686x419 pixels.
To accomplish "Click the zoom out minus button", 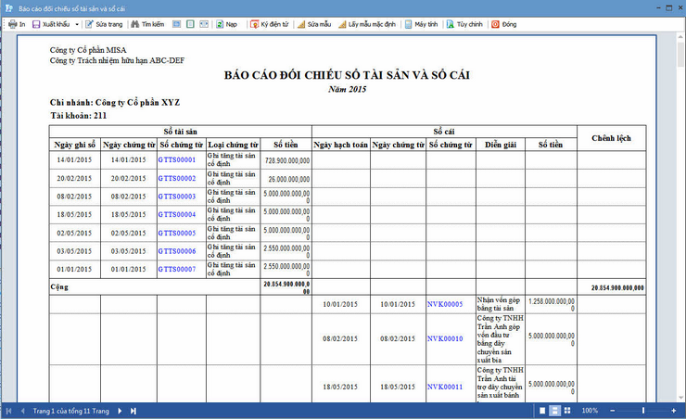I will 613,411.
